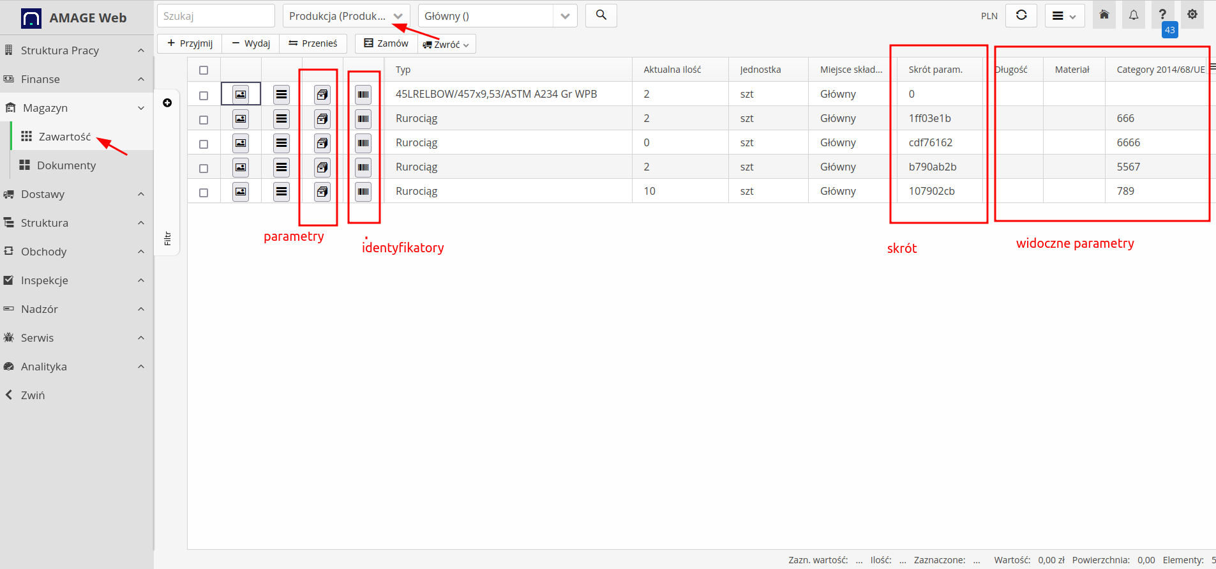Screen dimensions: 1216x569
Task: Open the Główny () location dropdown
Action: tap(497, 16)
